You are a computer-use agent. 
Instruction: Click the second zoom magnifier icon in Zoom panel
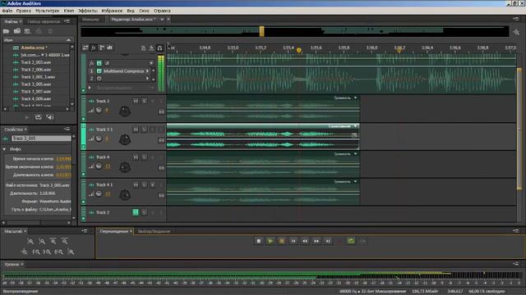tap(42, 241)
